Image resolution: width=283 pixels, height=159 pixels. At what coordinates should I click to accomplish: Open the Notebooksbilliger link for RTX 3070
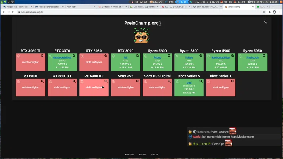click(x=62, y=57)
